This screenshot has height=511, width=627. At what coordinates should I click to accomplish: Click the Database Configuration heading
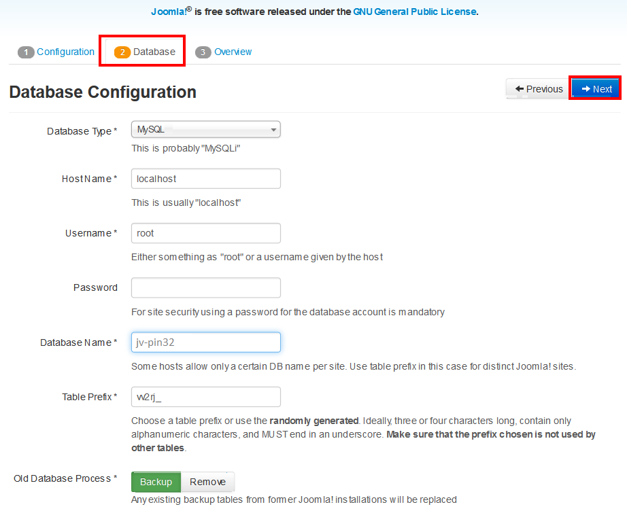103,92
